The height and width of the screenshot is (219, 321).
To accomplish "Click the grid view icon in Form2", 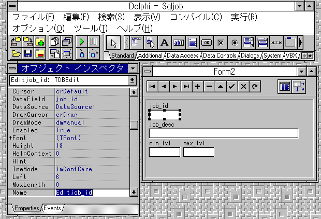I will tap(285, 87).
